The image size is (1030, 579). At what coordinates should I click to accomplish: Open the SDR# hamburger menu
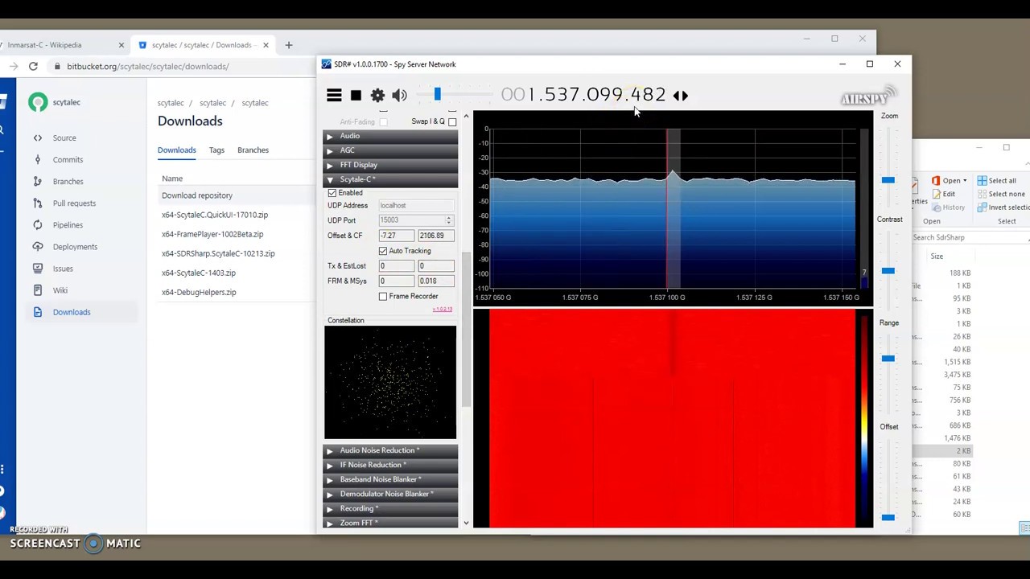point(334,95)
